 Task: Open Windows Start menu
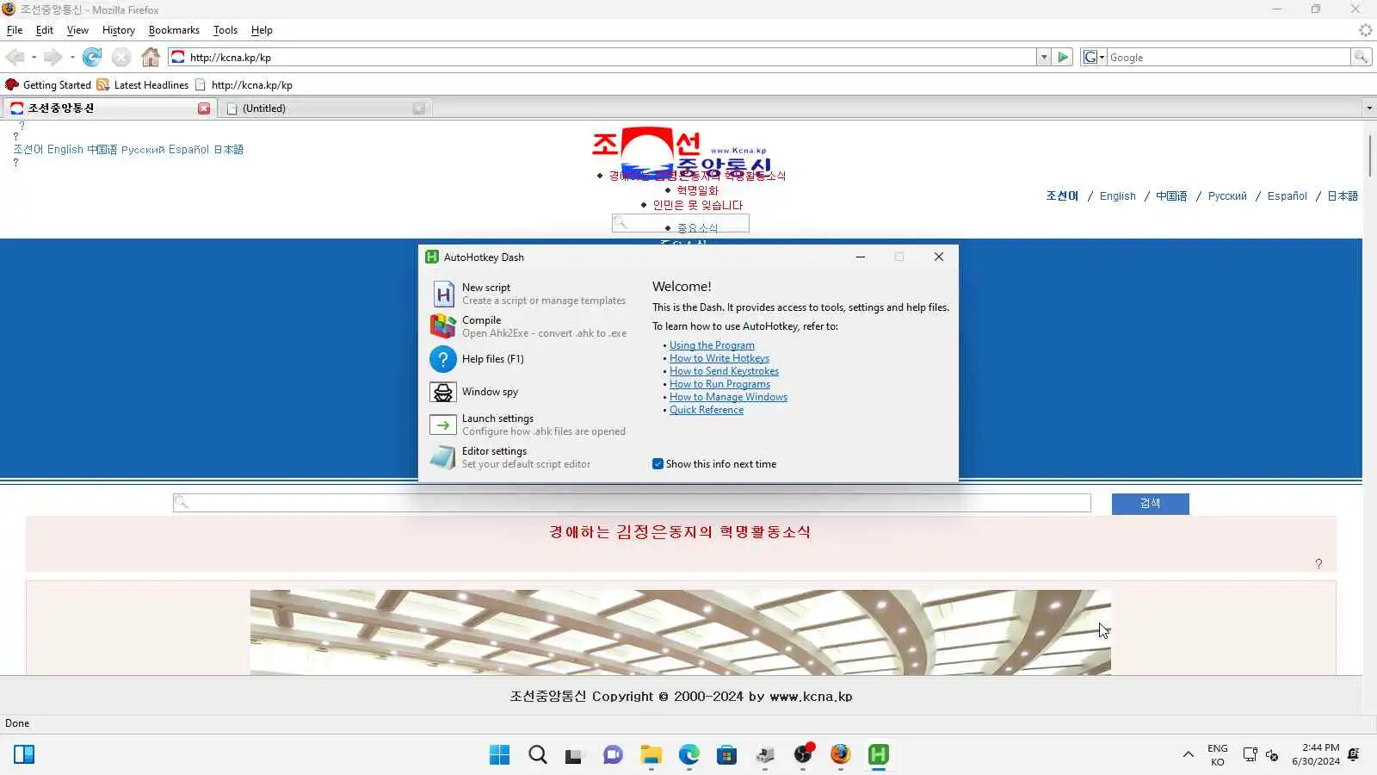pyautogui.click(x=499, y=755)
